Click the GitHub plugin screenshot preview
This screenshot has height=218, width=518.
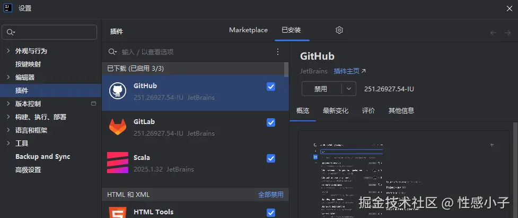[403, 174]
